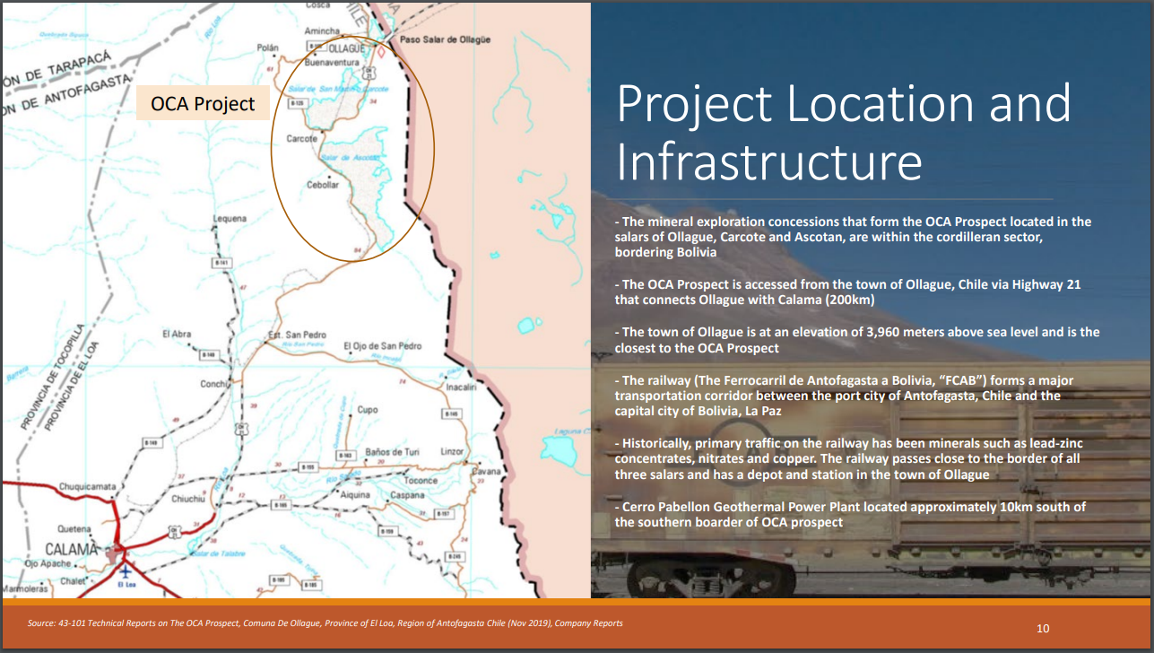Click the B-163 road marker below Cupo
This screenshot has width=1154, height=653.
click(347, 457)
